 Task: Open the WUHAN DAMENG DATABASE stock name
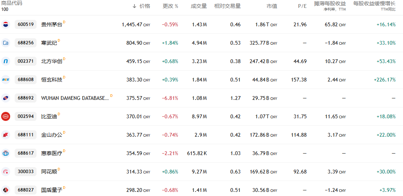pyautogui.click(x=75, y=98)
